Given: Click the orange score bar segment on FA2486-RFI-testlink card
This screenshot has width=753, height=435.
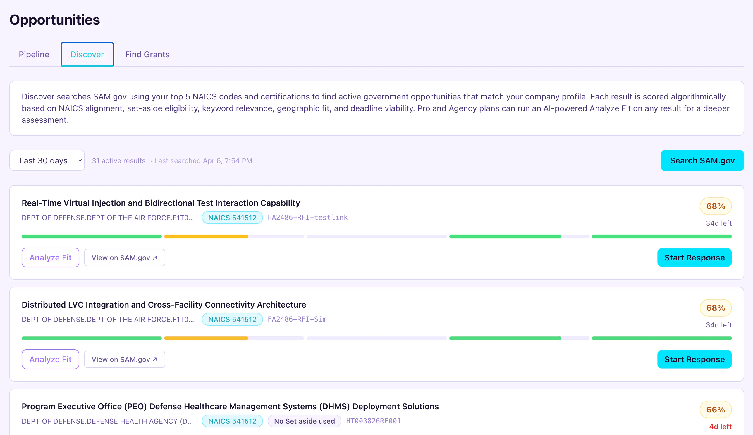Looking at the screenshot, I should 206,237.
